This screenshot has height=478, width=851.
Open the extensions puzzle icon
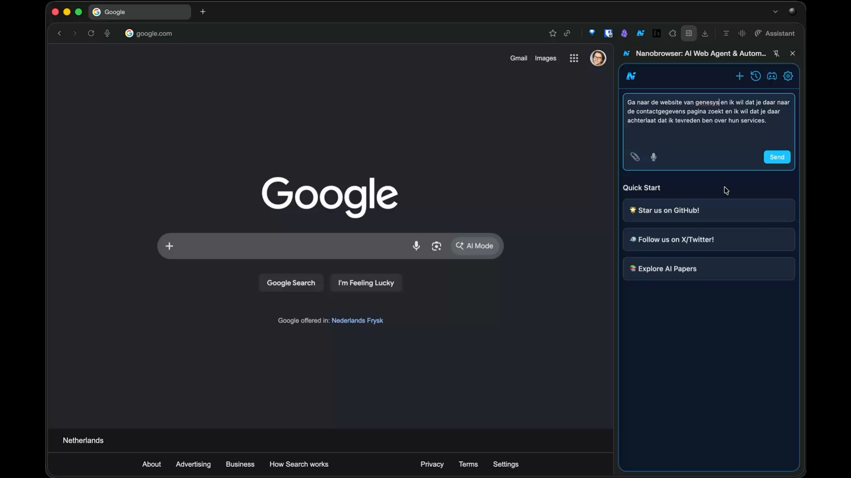(x=672, y=33)
